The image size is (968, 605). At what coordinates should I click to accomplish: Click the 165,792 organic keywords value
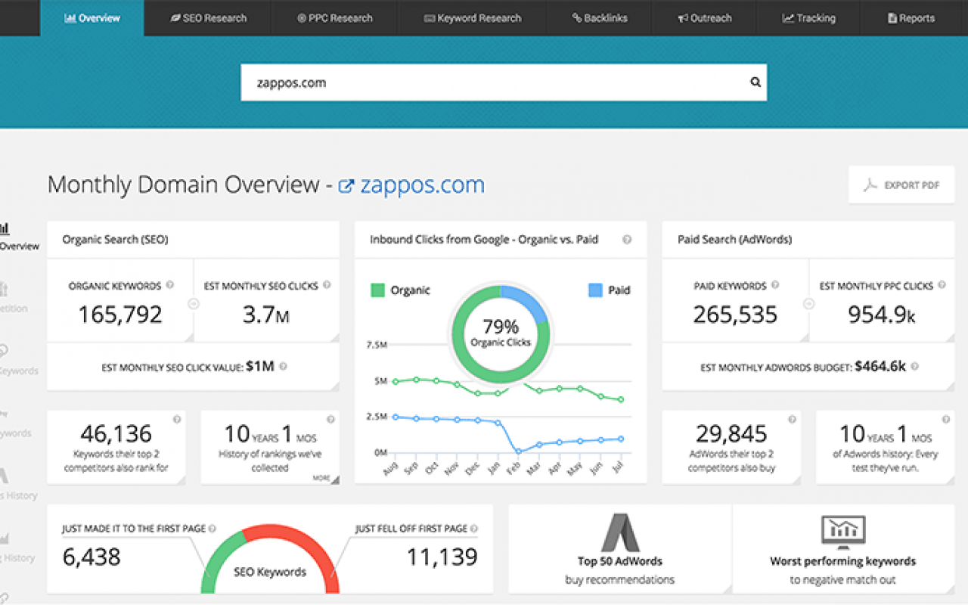[x=120, y=315]
